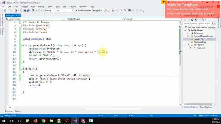This screenshot has width=221, height=124.
Task: Click Solution Explorer Sync with Active Document icon
Action: point(209,20)
